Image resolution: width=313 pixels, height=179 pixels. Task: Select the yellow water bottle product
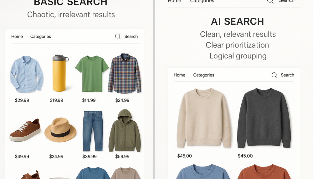[59, 74]
